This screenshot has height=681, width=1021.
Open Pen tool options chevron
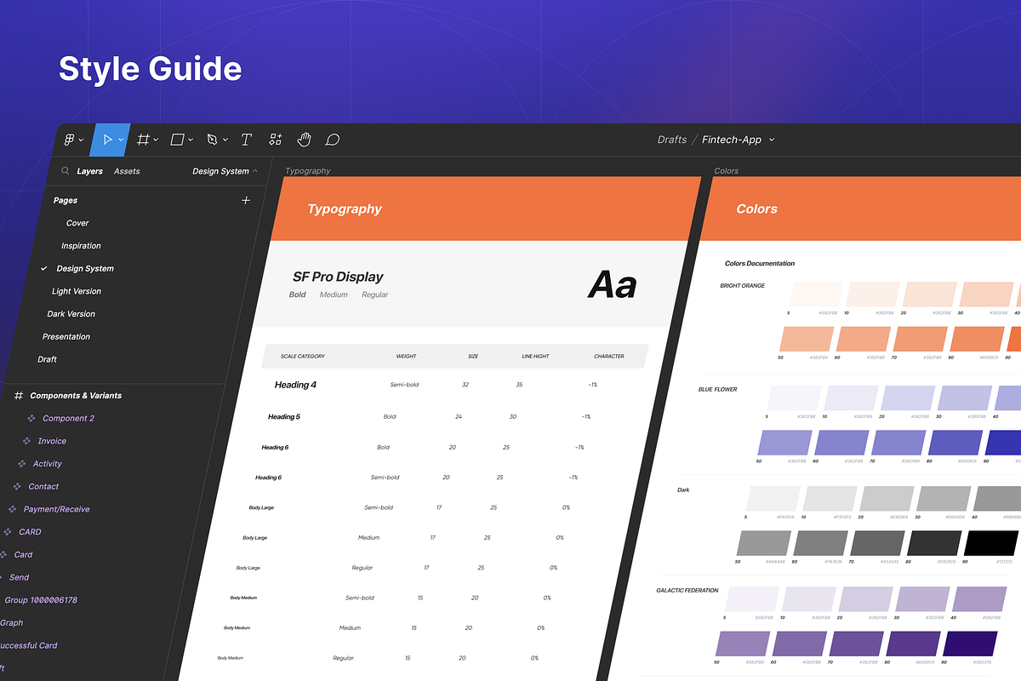(x=225, y=140)
